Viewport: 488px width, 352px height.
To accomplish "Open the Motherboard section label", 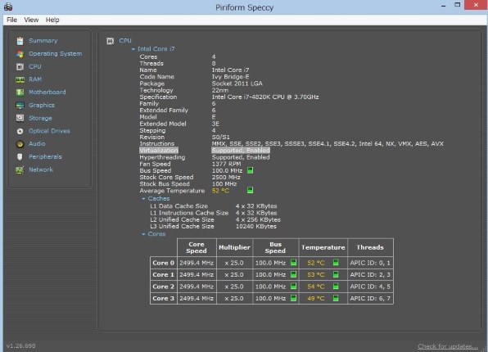I will pos(47,93).
